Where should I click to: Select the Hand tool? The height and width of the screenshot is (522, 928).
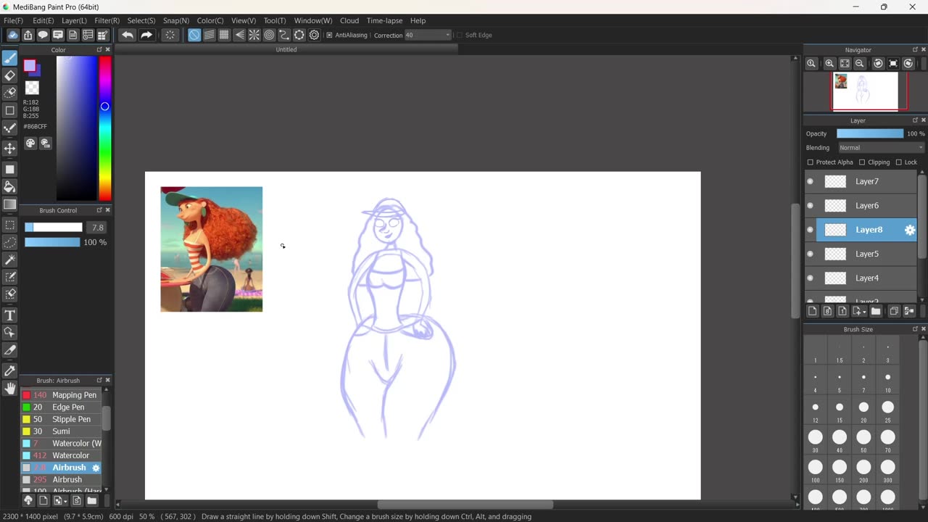tap(10, 388)
